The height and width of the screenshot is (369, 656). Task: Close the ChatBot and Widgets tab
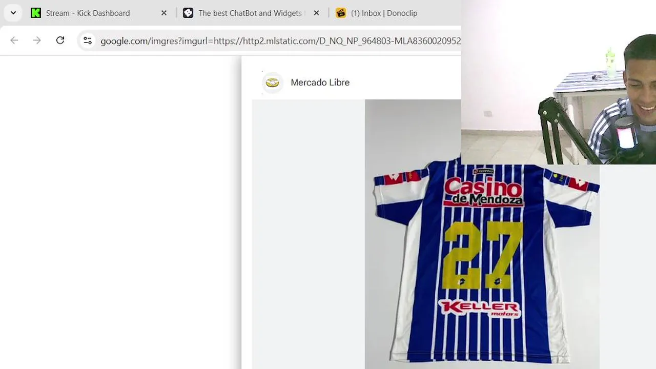tap(316, 13)
